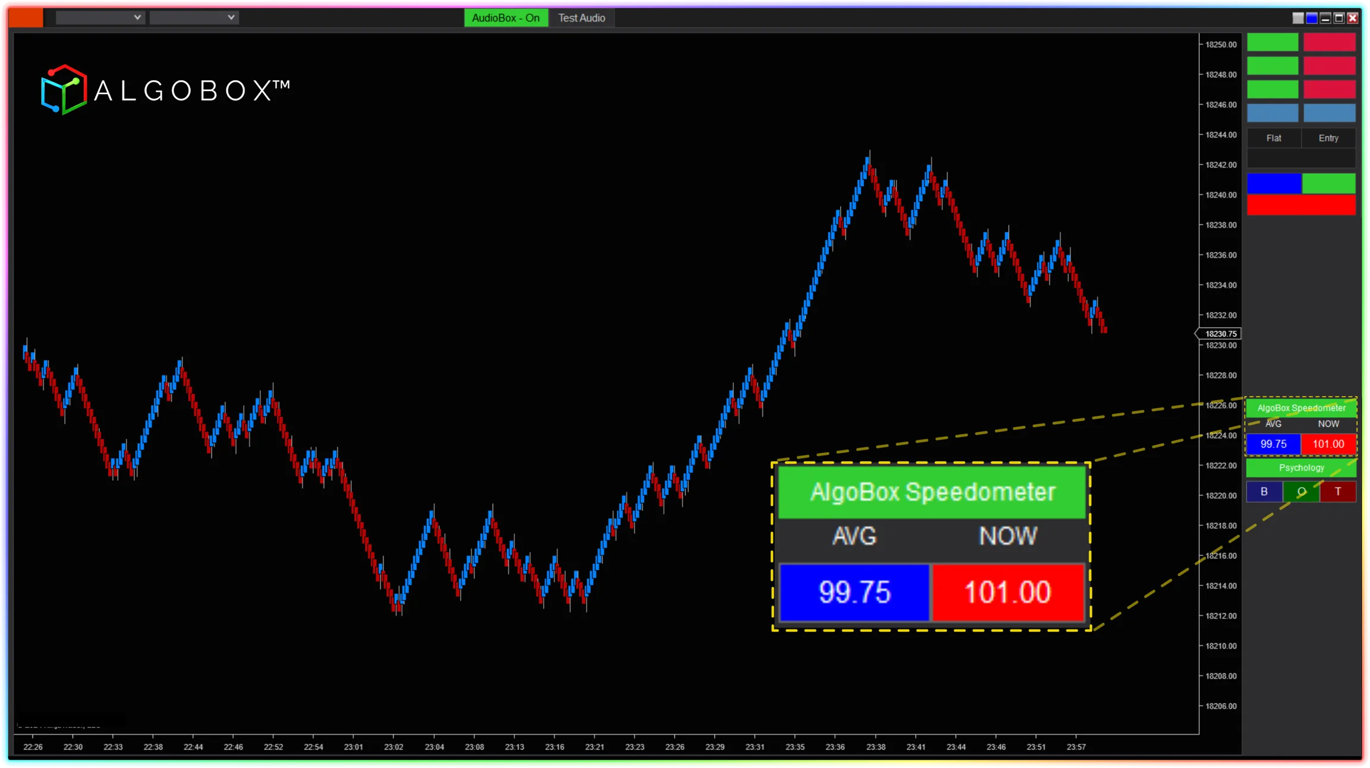Click the 18230.75 current price marker
The height and width of the screenshot is (768, 1370).
(1220, 334)
